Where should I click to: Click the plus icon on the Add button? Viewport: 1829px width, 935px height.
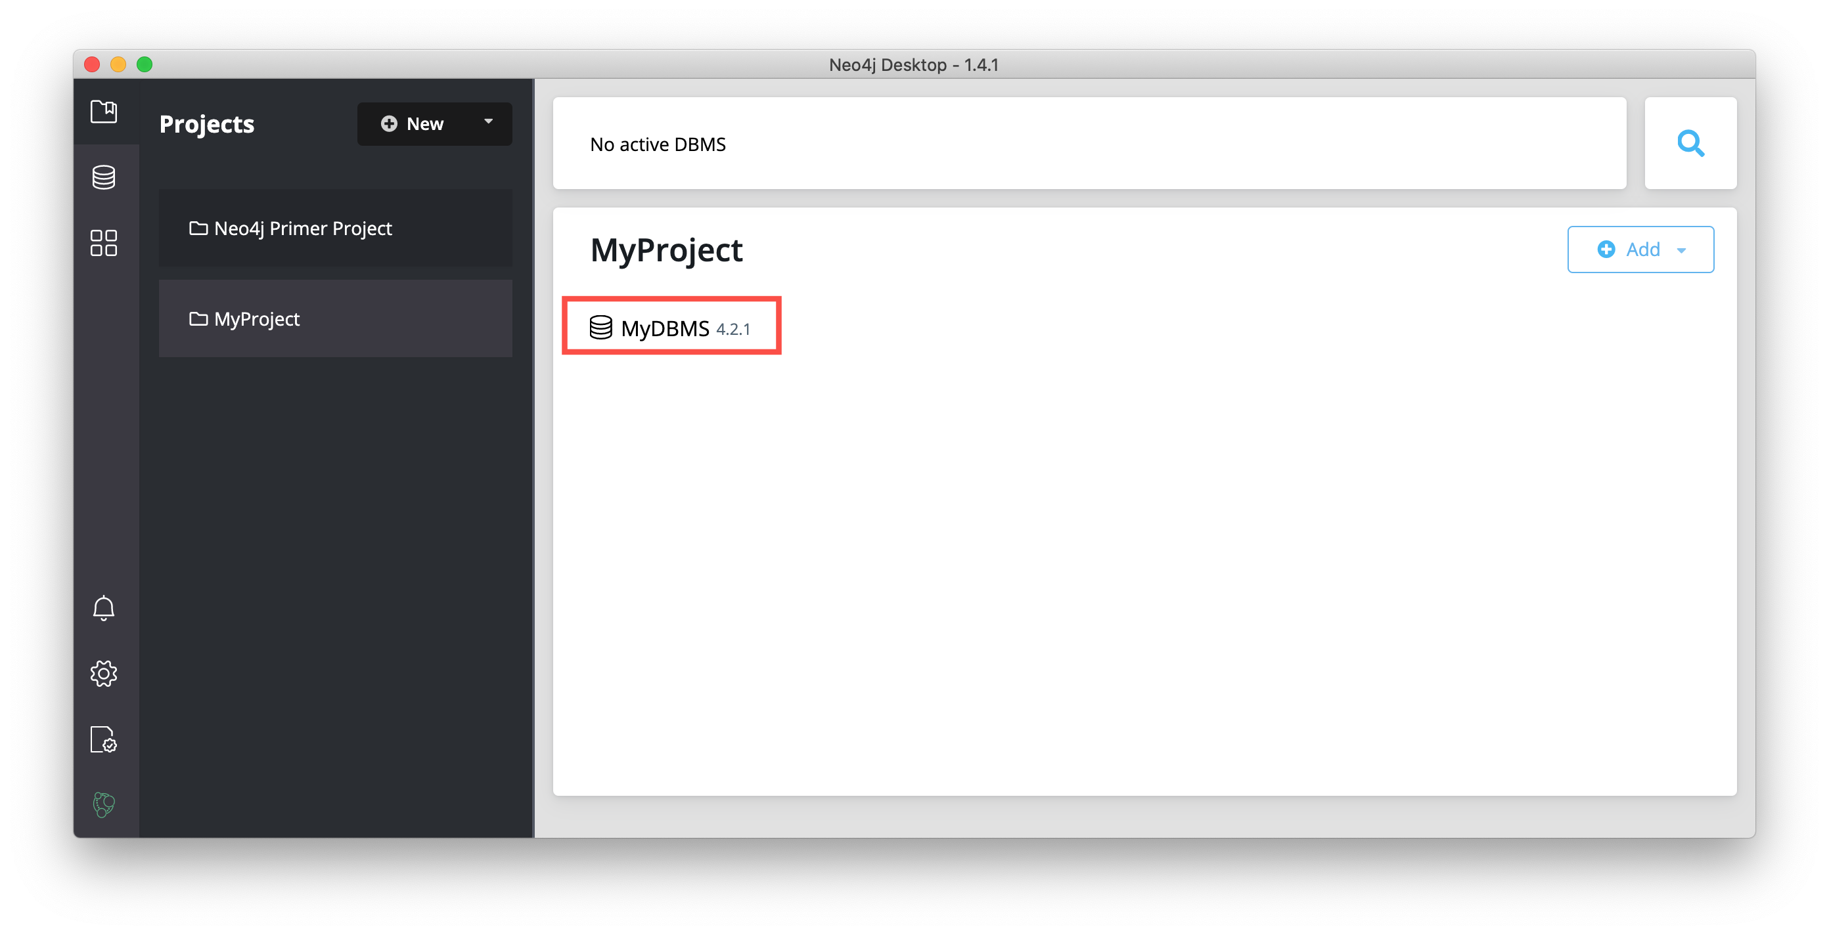pos(1606,249)
